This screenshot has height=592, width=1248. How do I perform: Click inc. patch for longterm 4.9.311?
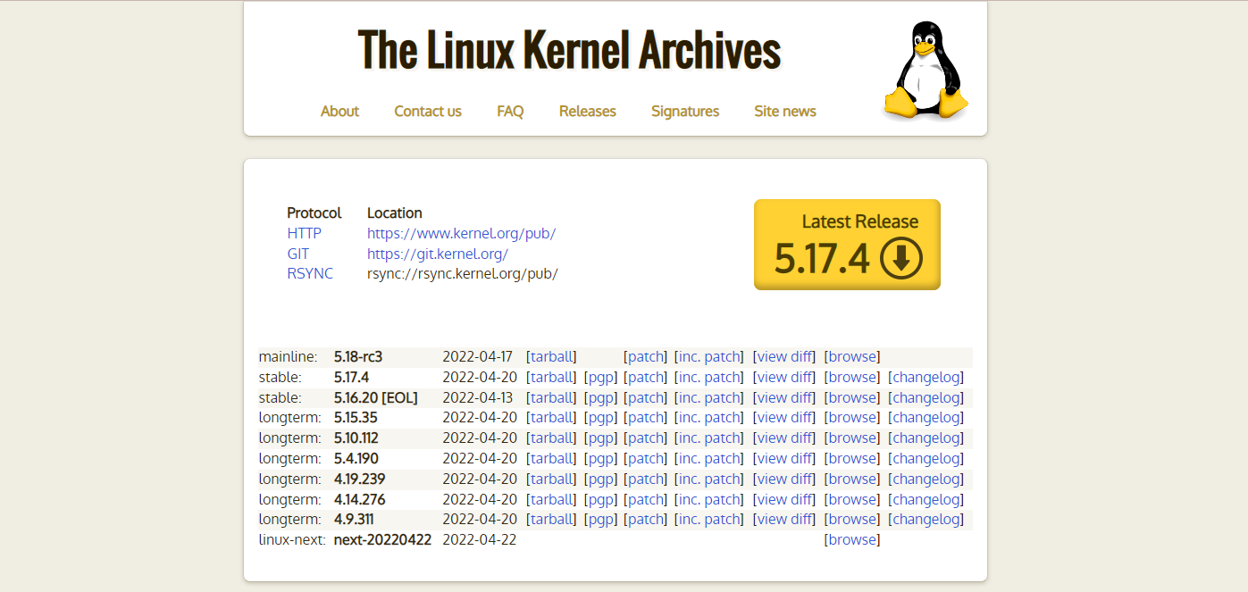[708, 519]
